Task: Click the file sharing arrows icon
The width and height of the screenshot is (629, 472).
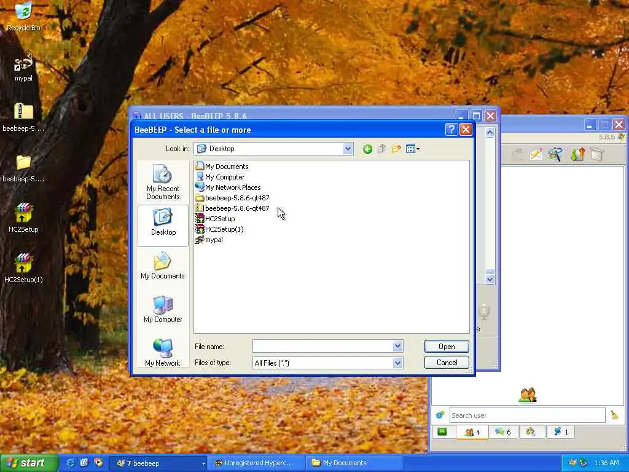Action: [577, 154]
